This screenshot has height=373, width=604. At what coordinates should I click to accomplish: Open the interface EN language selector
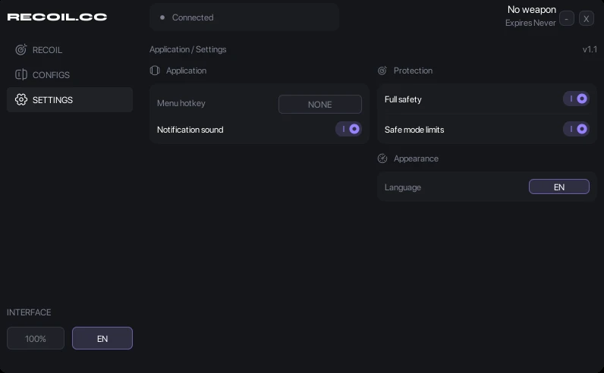point(102,338)
